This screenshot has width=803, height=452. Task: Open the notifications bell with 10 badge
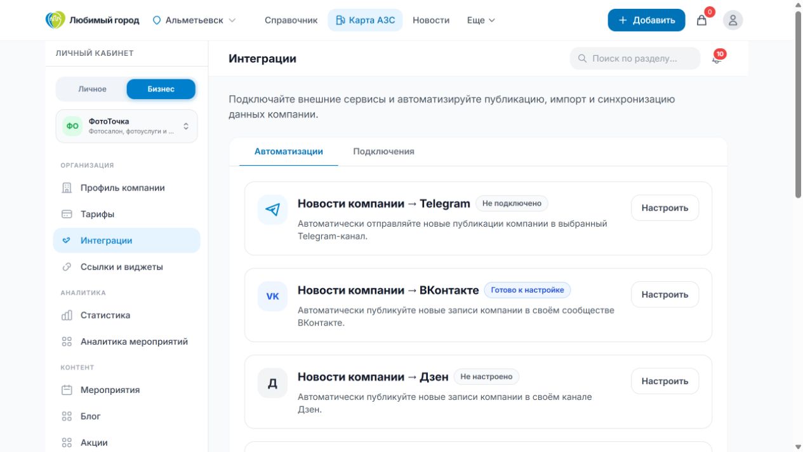[717, 58]
